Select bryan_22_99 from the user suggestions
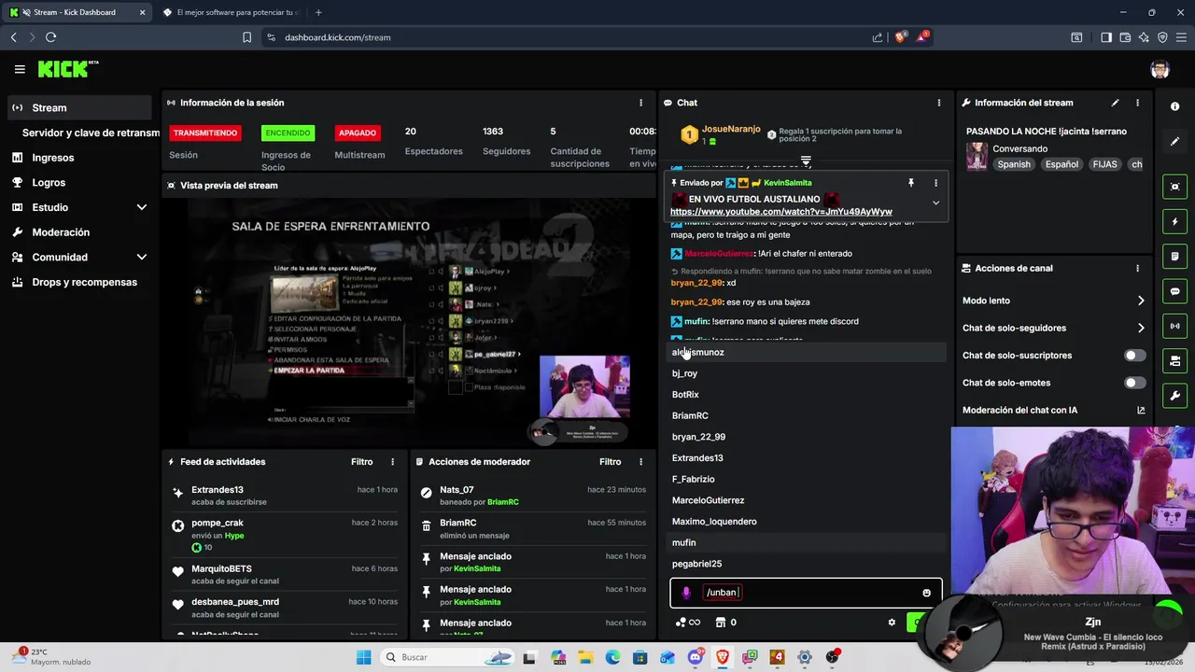 pyautogui.click(x=807, y=437)
